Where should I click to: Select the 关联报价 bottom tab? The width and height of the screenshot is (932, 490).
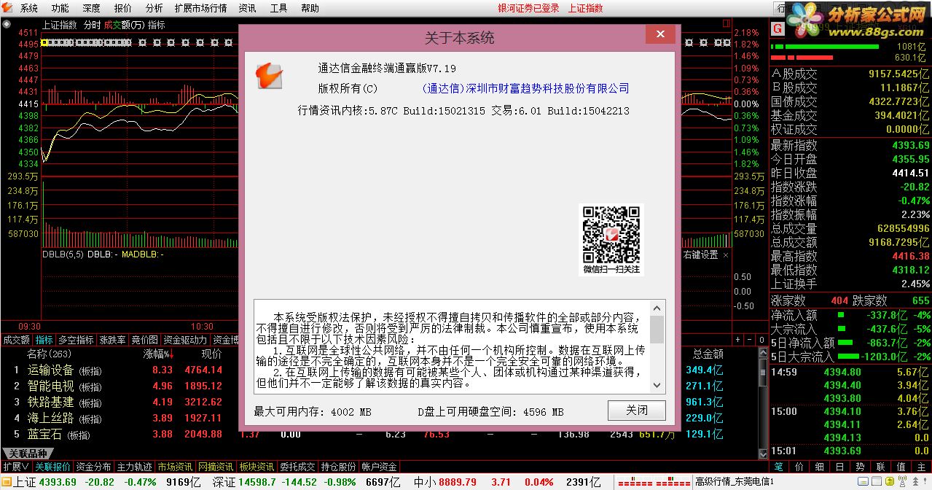coord(53,467)
